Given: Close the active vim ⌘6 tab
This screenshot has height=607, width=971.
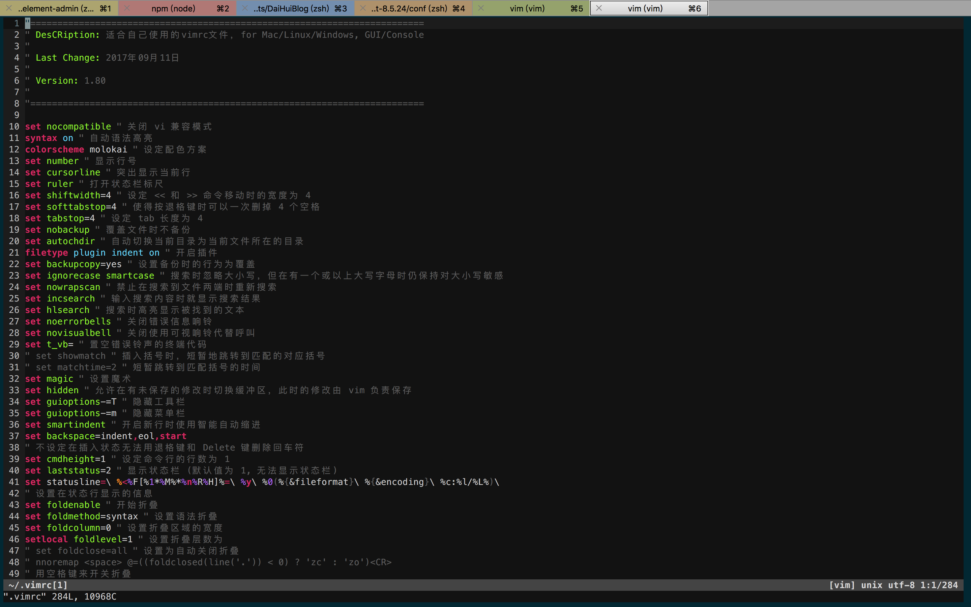Looking at the screenshot, I should pos(599,8).
